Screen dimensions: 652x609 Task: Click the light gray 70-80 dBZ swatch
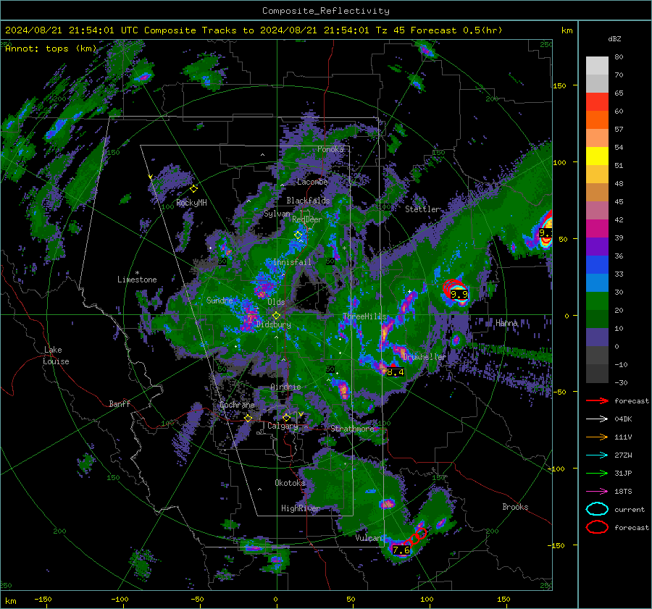click(597, 66)
